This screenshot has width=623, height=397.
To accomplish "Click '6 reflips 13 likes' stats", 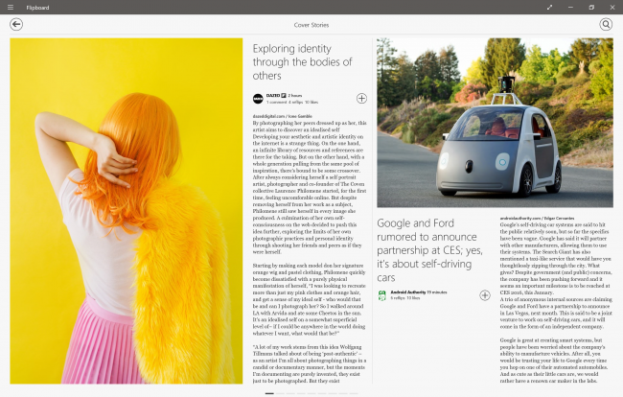I will click(404, 297).
